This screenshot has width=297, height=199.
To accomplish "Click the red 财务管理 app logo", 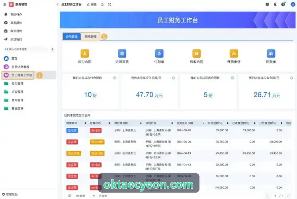I will tap(11, 4).
